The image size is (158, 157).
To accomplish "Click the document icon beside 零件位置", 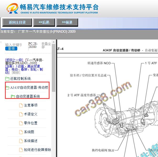I will [21, 123].
